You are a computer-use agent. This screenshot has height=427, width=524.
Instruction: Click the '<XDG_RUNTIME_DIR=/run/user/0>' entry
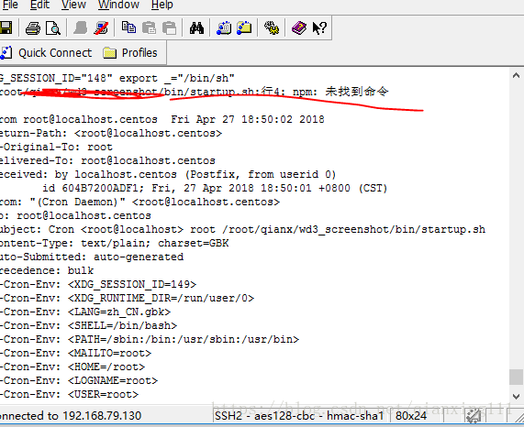coord(162,298)
